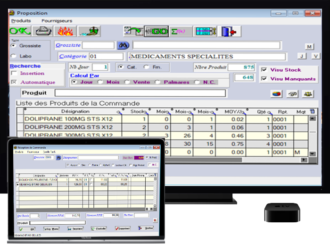Image resolution: width=330 pixels, height=244 pixels.
Task: Click the Recherche link label
Action: (x=25, y=66)
